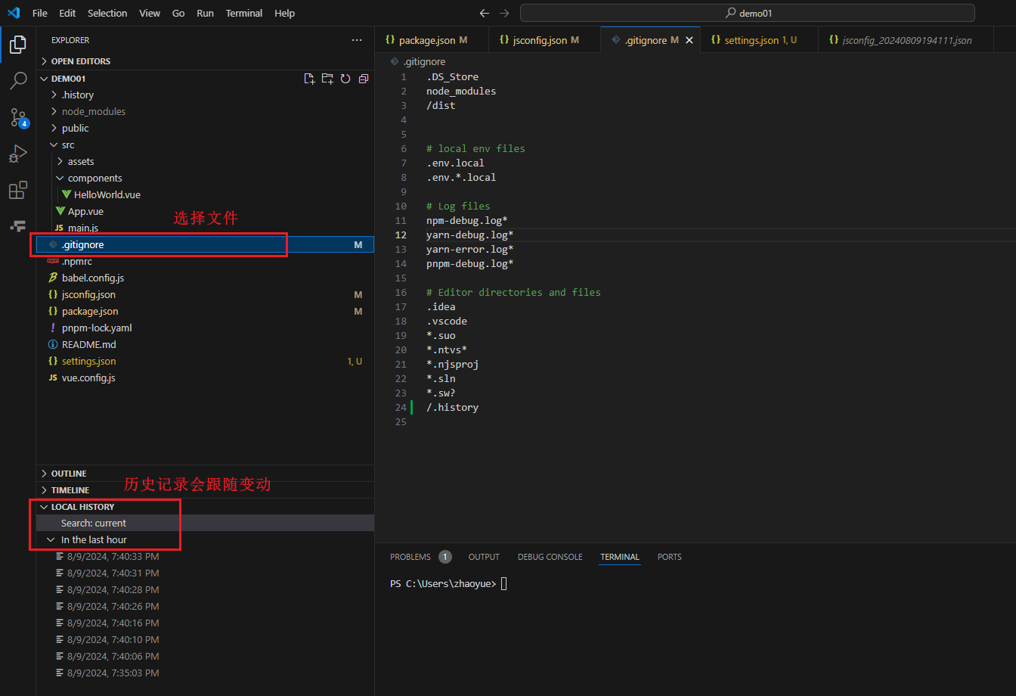The image size is (1016, 696).
Task: Expand the node_modules folder
Action: pyautogui.click(x=54, y=111)
